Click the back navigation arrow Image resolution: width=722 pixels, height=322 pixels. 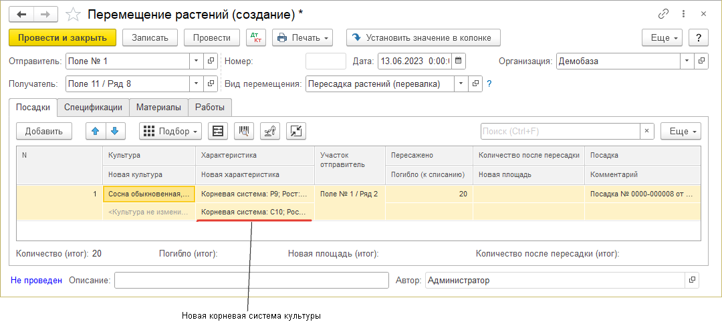pyautogui.click(x=21, y=14)
